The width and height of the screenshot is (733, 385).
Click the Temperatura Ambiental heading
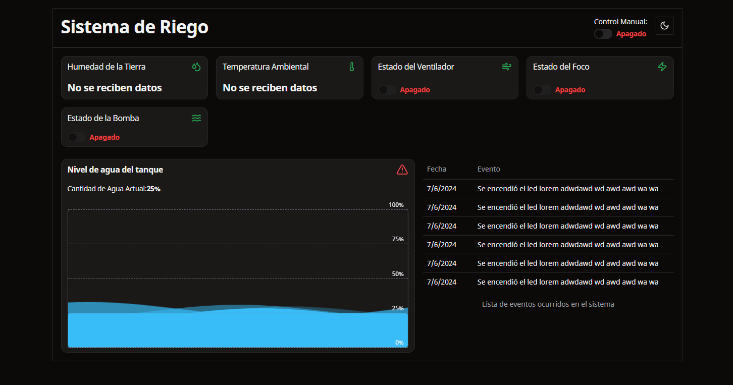(x=266, y=67)
